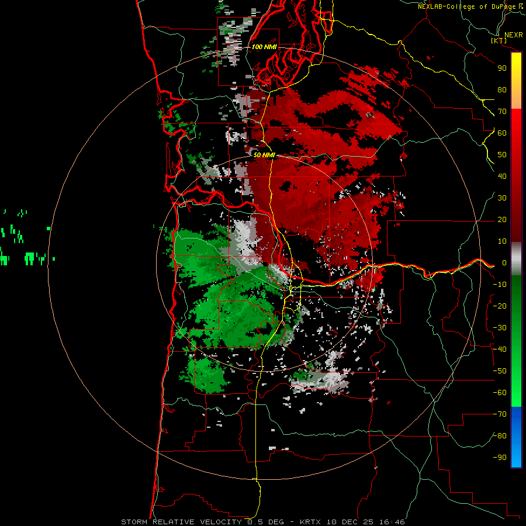This screenshot has width=526, height=526.
Task: Click the 60 value on the velocity scale
Action: [502, 133]
